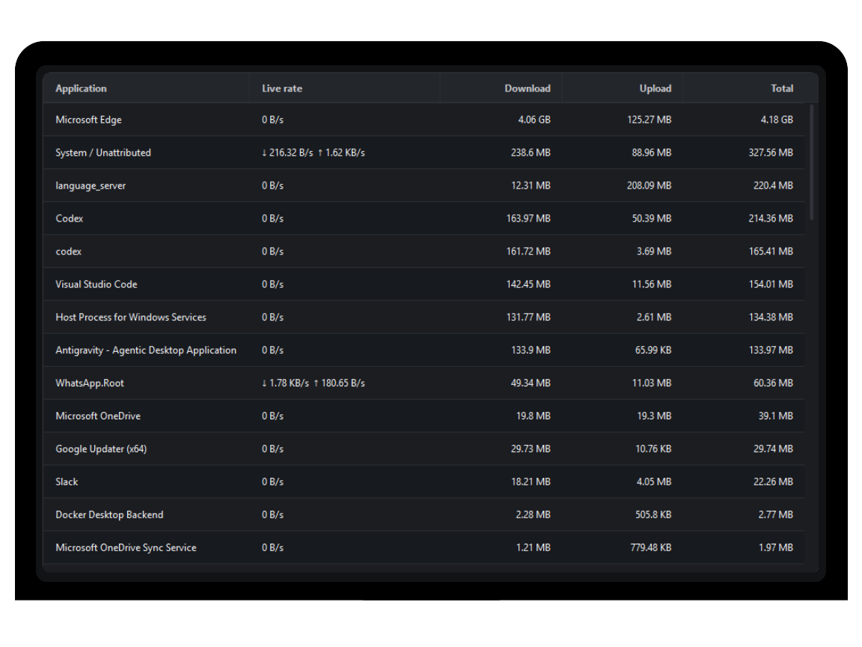This screenshot has width=862, height=647.
Task: Click the 11.56 MB upload value
Action: 652,285
